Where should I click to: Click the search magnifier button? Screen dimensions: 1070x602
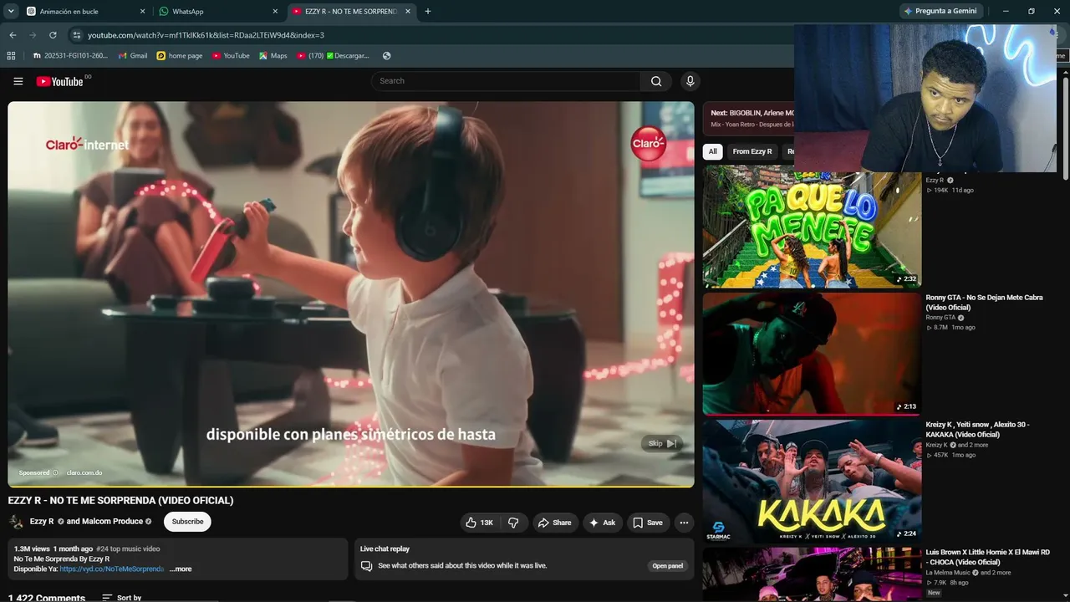click(656, 81)
